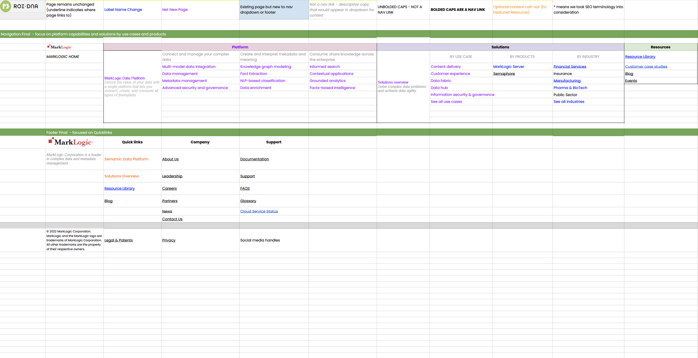This screenshot has width=698, height=358.
Task: Open the Cloud Service Status link
Action: 259,211
